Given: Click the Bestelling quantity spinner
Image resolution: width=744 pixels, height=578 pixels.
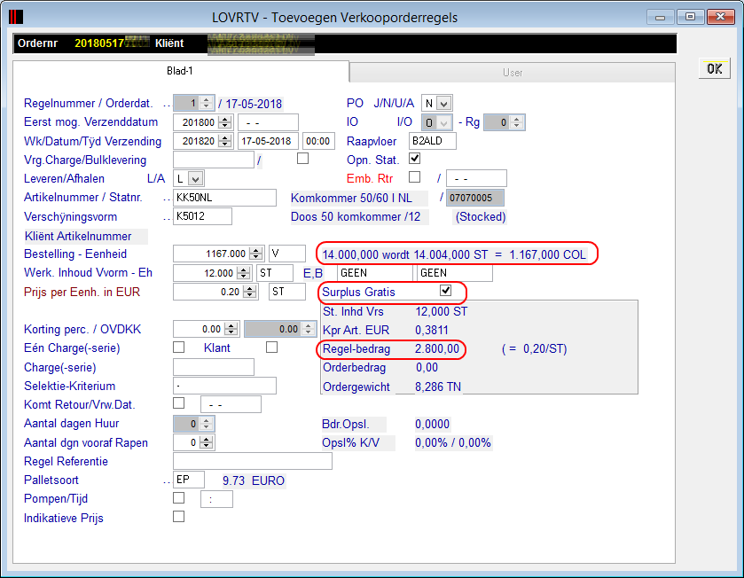Looking at the screenshot, I should click(x=256, y=254).
